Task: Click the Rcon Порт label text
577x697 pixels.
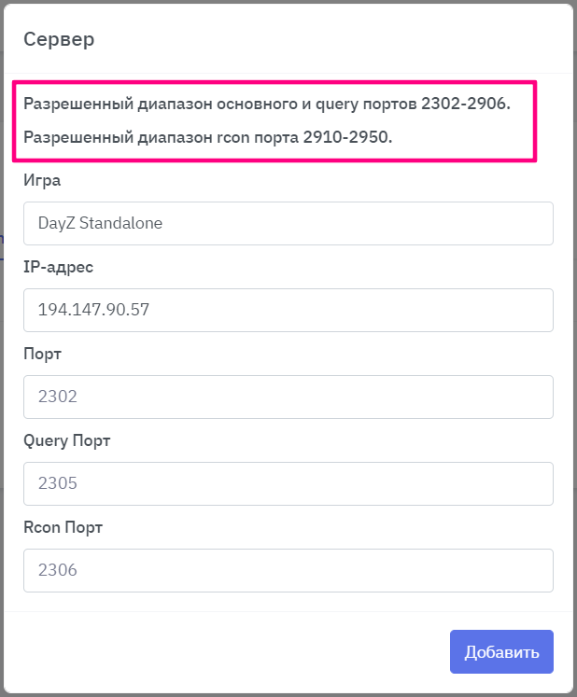Action: point(63,527)
